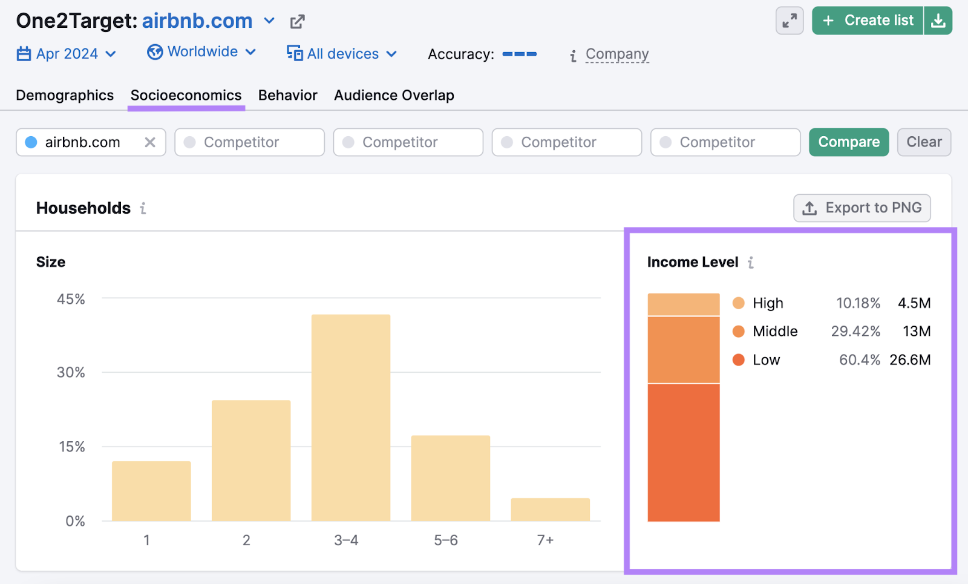Click the info icon next to Income Level
Screen dimensions: 968x584
tap(750, 262)
